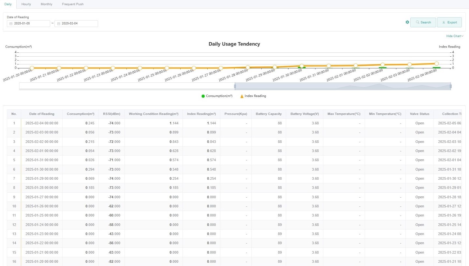Image resolution: width=469 pixels, height=266 pixels.
Task: Toggle the Index Reading legend triangle
Action: click(x=242, y=96)
